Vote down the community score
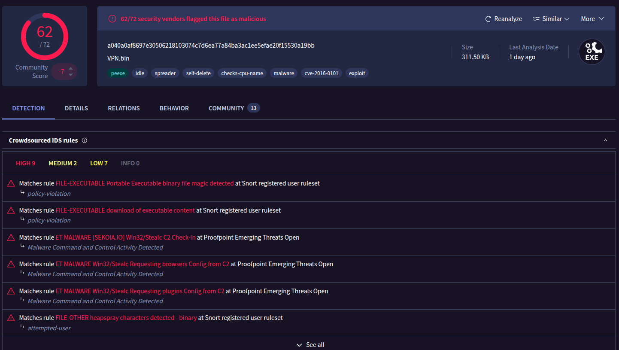Image resolution: width=619 pixels, height=350 pixels. tap(71, 75)
